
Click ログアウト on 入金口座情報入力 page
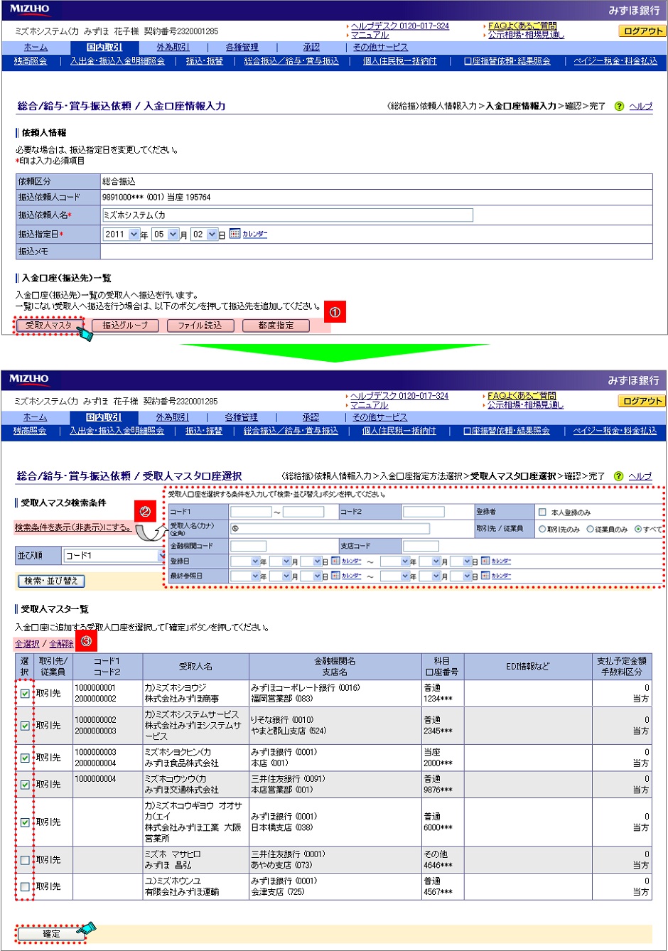[x=643, y=31]
